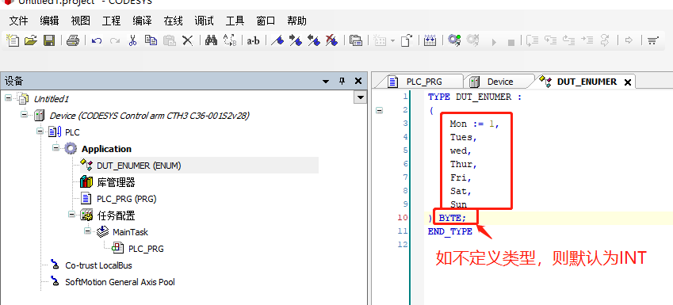Image resolution: width=673 pixels, height=305 pixels.
Task: Collapse the Device node in tree
Action: coord(24,115)
